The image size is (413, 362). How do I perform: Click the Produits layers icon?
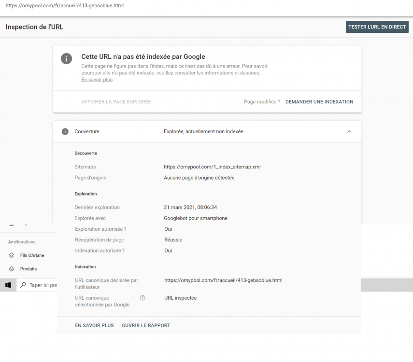point(12,269)
